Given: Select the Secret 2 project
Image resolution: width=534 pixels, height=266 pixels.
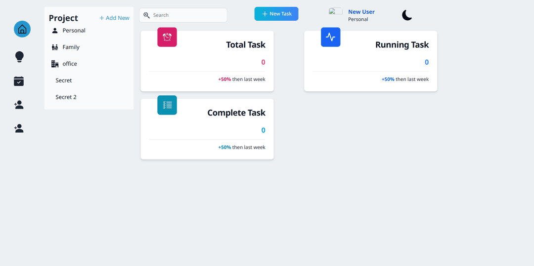Looking at the screenshot, I should (x=66, y=97).
